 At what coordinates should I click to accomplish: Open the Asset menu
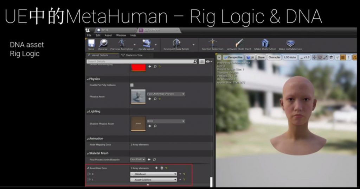108,36
